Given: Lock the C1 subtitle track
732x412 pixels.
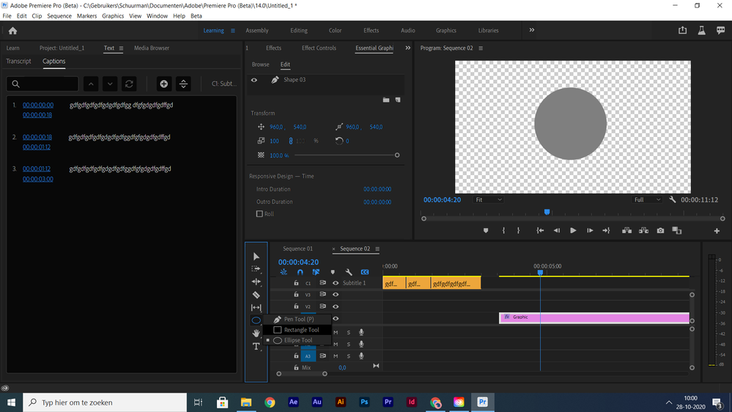Looking at the screenshot, I should tap(296, 283).
